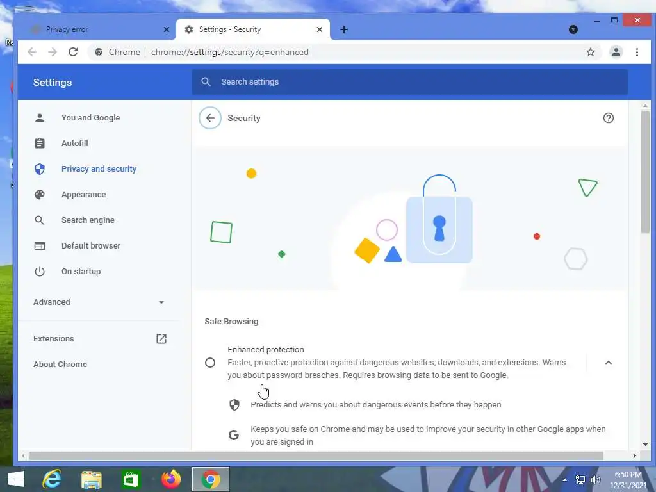Screen dimensions: 656x492
Task: Click the shield icon beside Privacy and security
Action: (40, 168)
